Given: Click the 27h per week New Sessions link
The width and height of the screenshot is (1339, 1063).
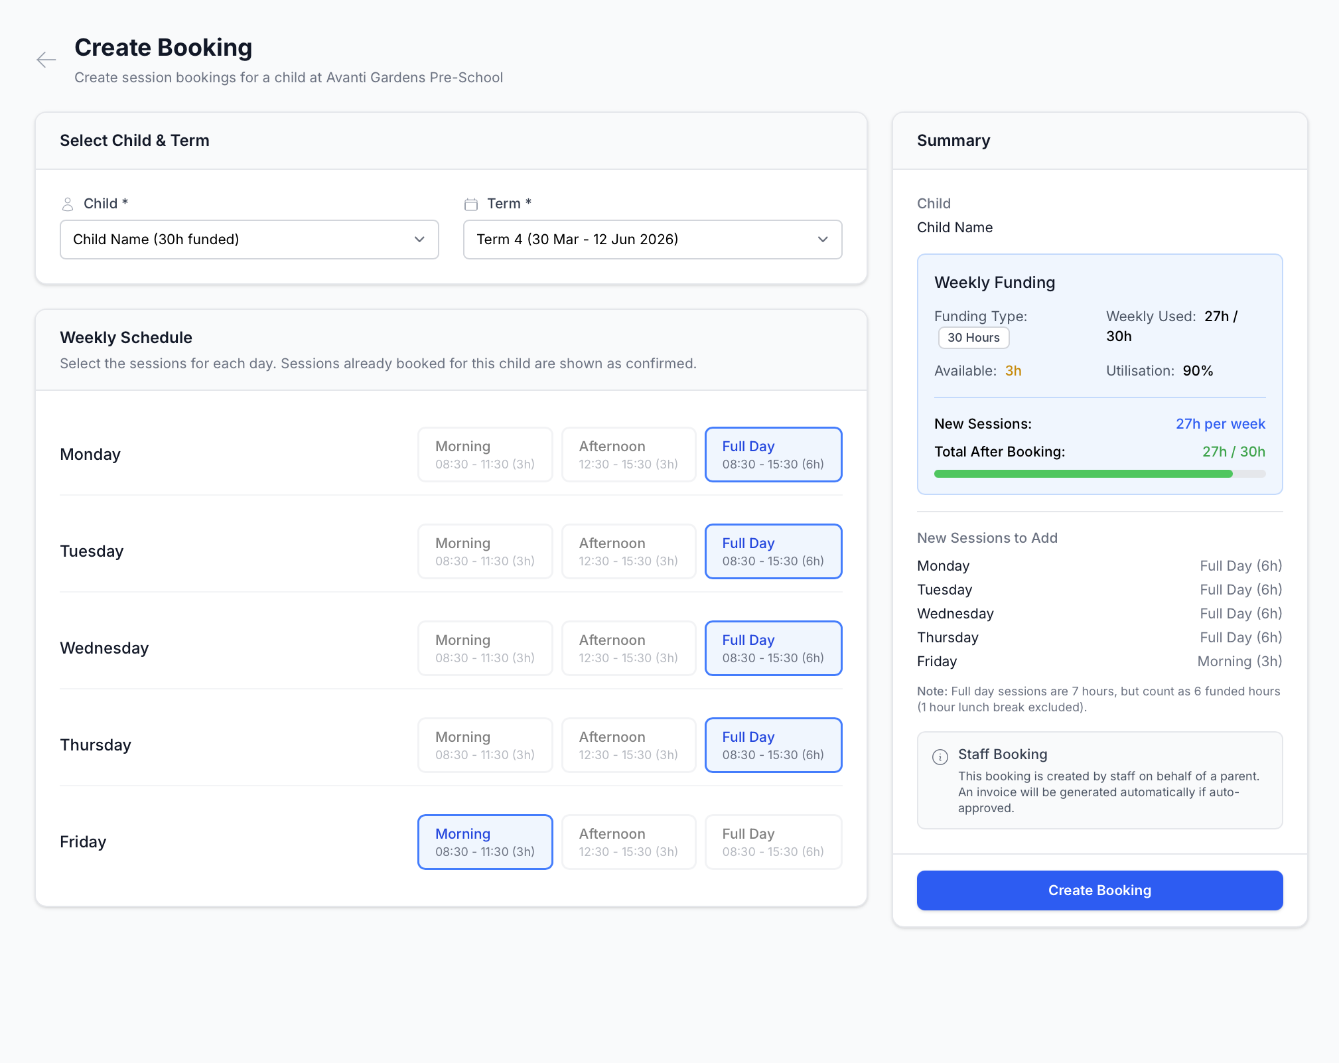Looking at the screenshot, I should 1220,423.
